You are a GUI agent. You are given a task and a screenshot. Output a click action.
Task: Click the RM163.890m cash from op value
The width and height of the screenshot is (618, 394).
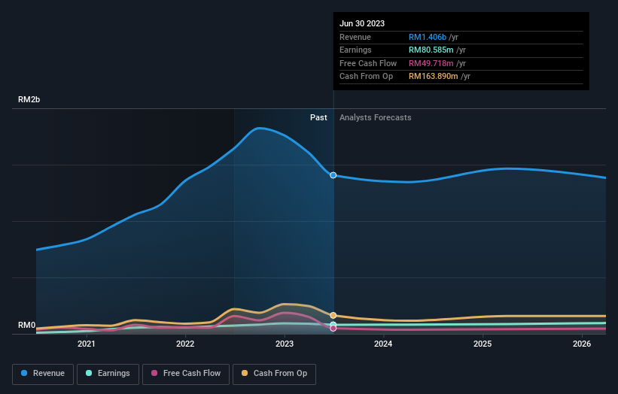433,77
